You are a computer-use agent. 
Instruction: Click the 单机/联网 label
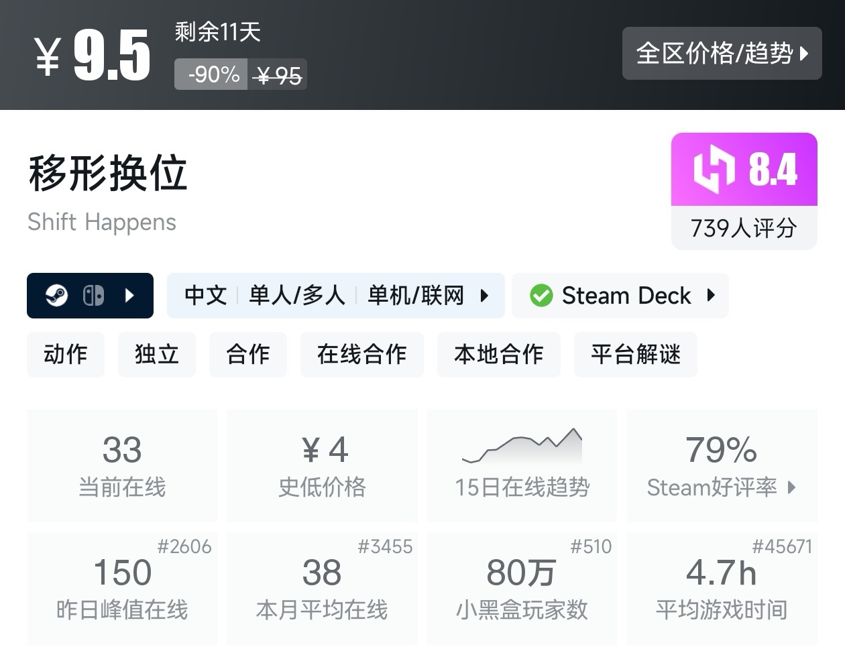point(416,296)
